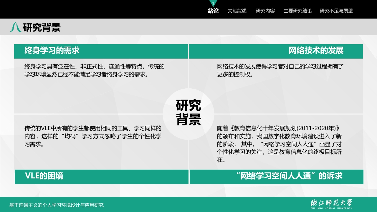Click the green logo beside 研究背景 title
The width and height of the screenshot is (377, 212).
15,27
